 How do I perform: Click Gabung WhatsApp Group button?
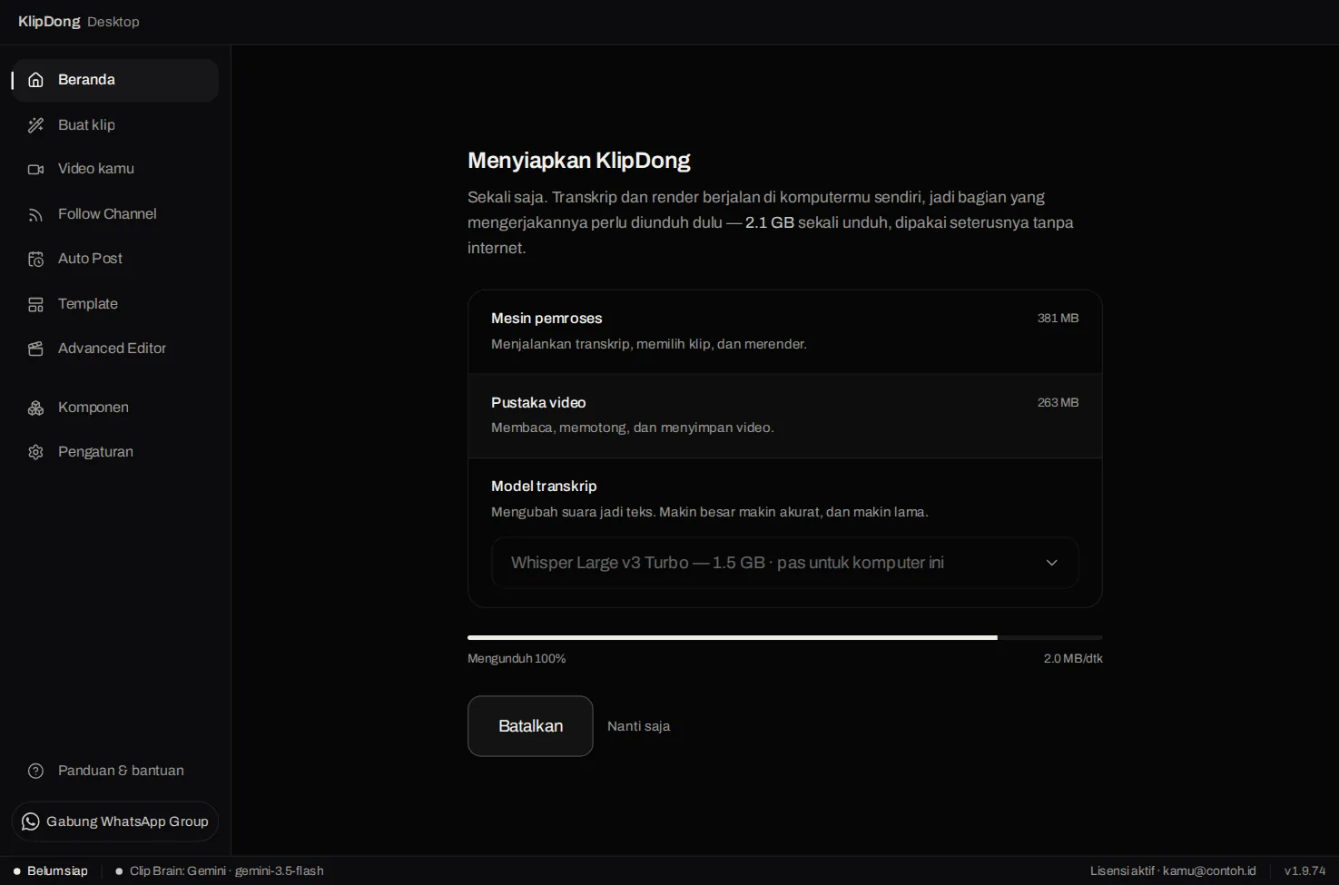click(x=115, y=821)
